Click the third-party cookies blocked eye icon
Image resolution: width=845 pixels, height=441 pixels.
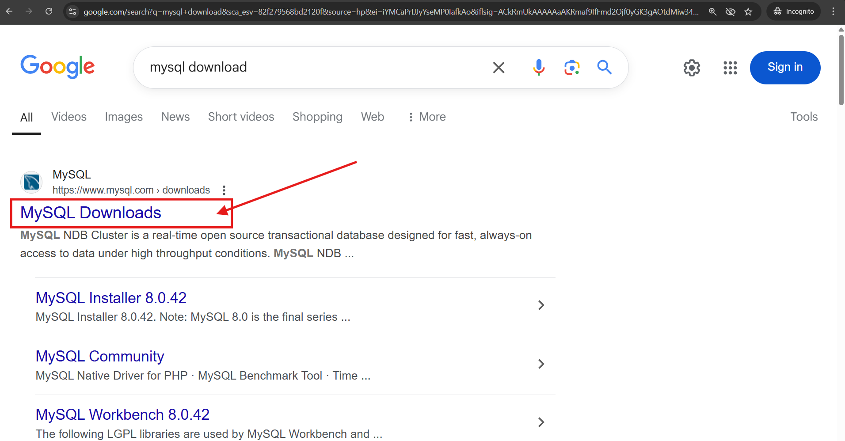730,12
